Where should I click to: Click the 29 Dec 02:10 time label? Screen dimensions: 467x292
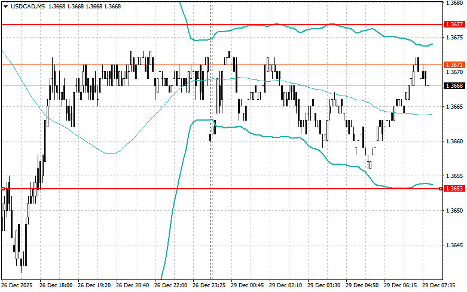pyautogui.click(x=286, y=285)
